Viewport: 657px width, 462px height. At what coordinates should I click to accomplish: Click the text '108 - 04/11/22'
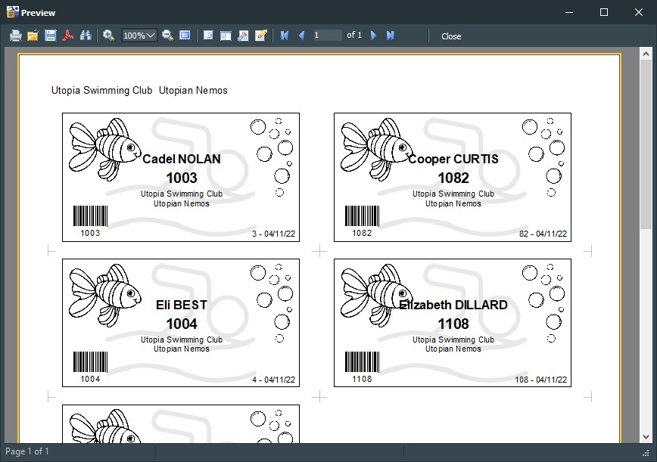pyautogui.click(x=541, y=380)
